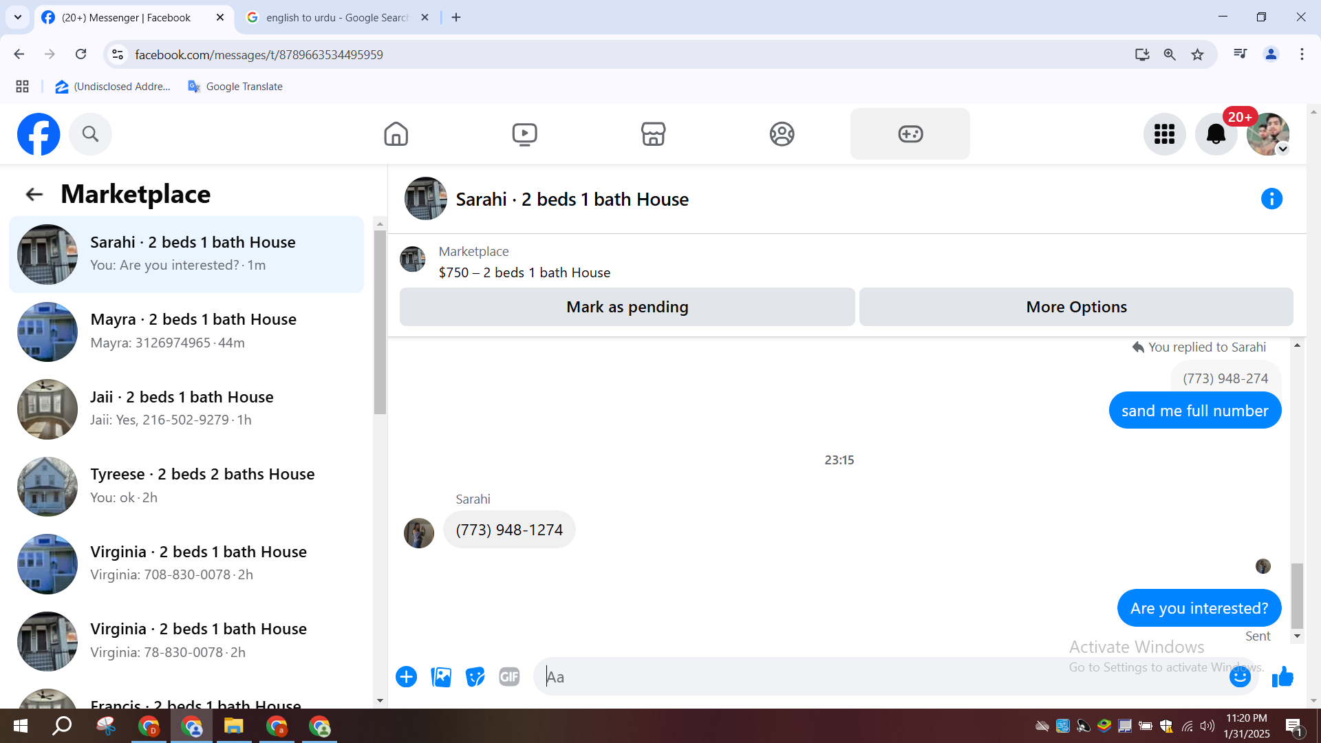
Task: Attach a photo with the image icon
Action: pos(441,677)
